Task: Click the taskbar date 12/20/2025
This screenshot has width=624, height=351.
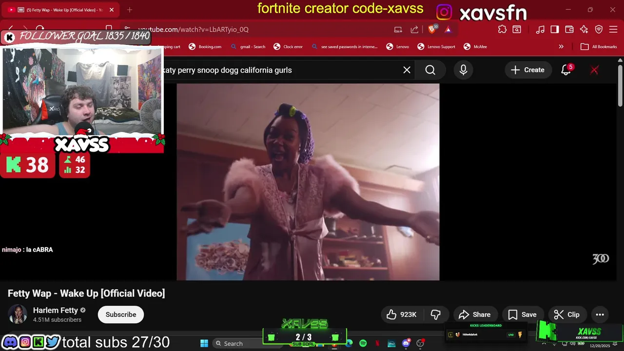Action: [x=600, y=346]
